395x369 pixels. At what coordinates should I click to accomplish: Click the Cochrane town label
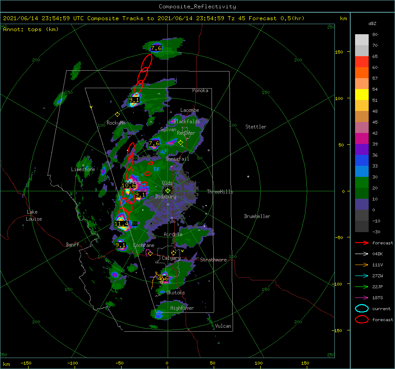144,245
